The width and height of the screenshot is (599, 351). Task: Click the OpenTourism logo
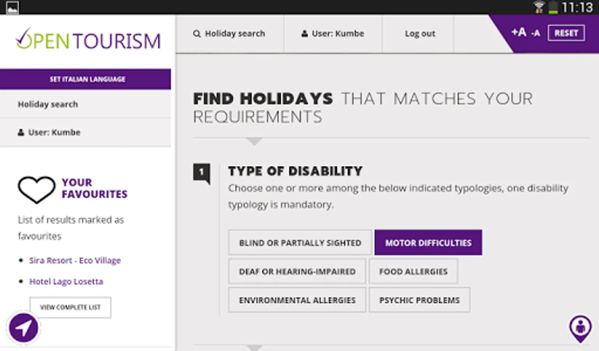point(88,40)
